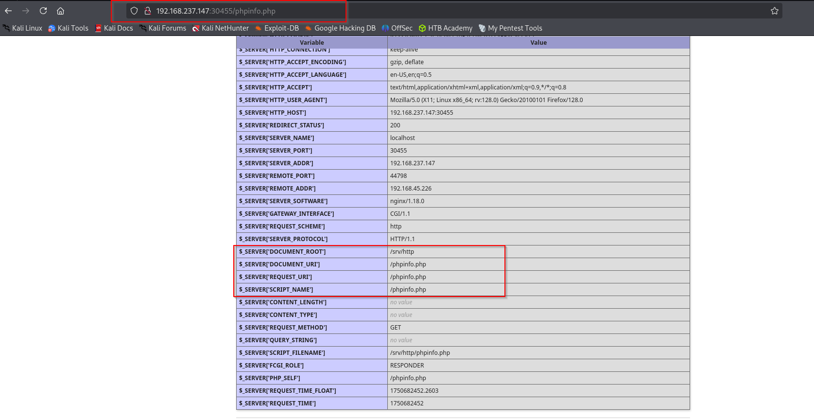Click the Google Hacking DB bookmark icon
The height and width of the screenshot is (420, 814).
pos(309,28)
